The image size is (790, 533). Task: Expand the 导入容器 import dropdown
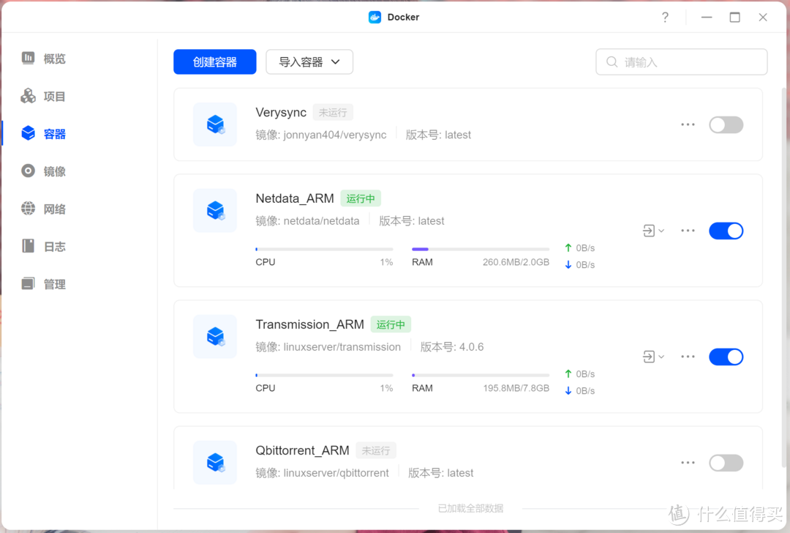tap(309, 61)
